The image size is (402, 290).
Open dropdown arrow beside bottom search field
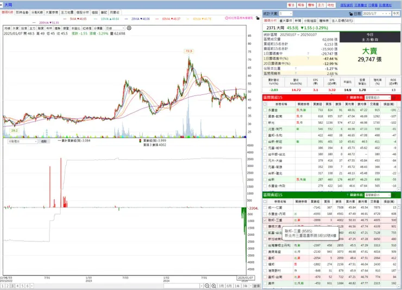coord(202,286)
